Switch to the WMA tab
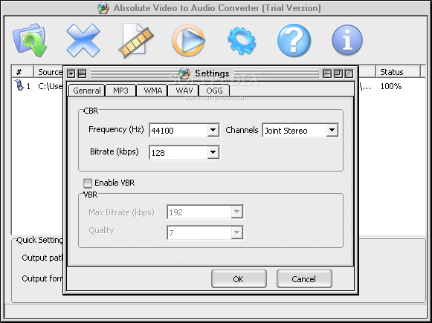 point(152,91)
